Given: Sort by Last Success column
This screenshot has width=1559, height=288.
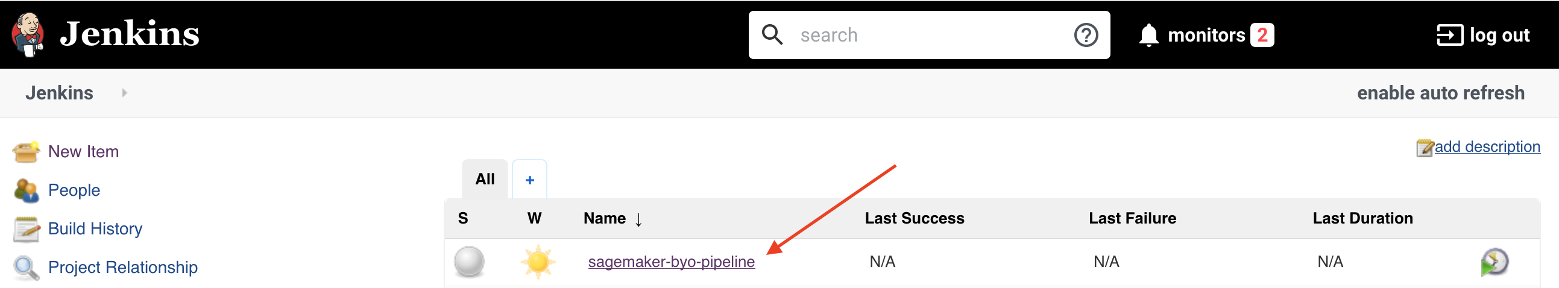Looking at the screenshot, I should pos(915,219).
